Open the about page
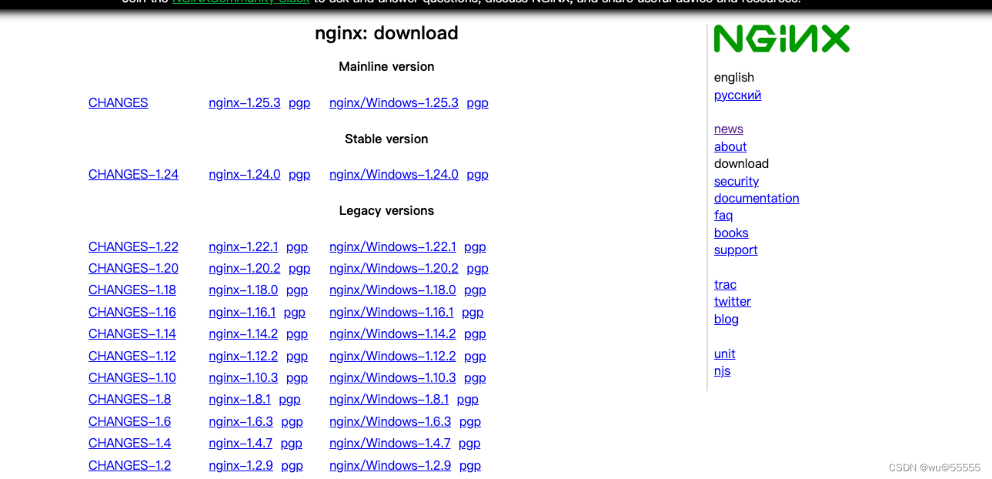Image resolution: width=992 pixels, height=479 pixels. pos(730,146)
